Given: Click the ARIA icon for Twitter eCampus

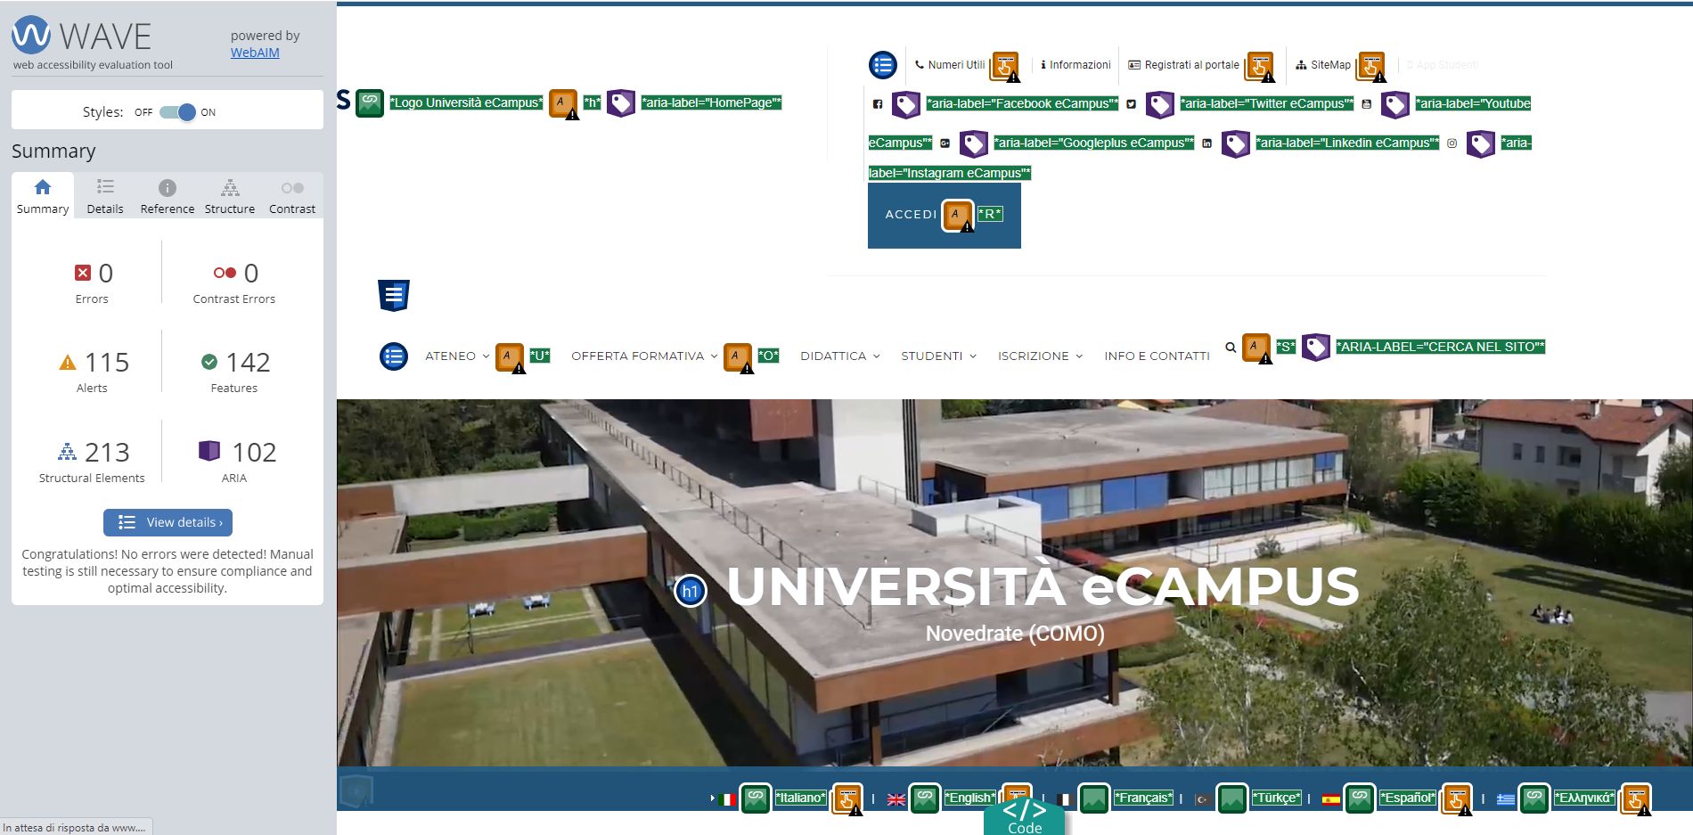Looking at the screenshot, I should 1159,104.
